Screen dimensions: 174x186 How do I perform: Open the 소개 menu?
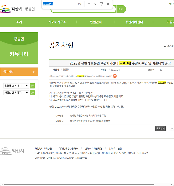coord(19,22)
